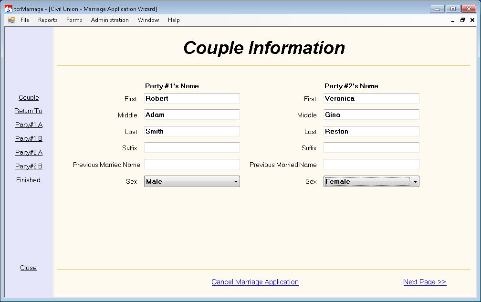
Task: Click the Close link in sidebar
Action: click(28, 268)
